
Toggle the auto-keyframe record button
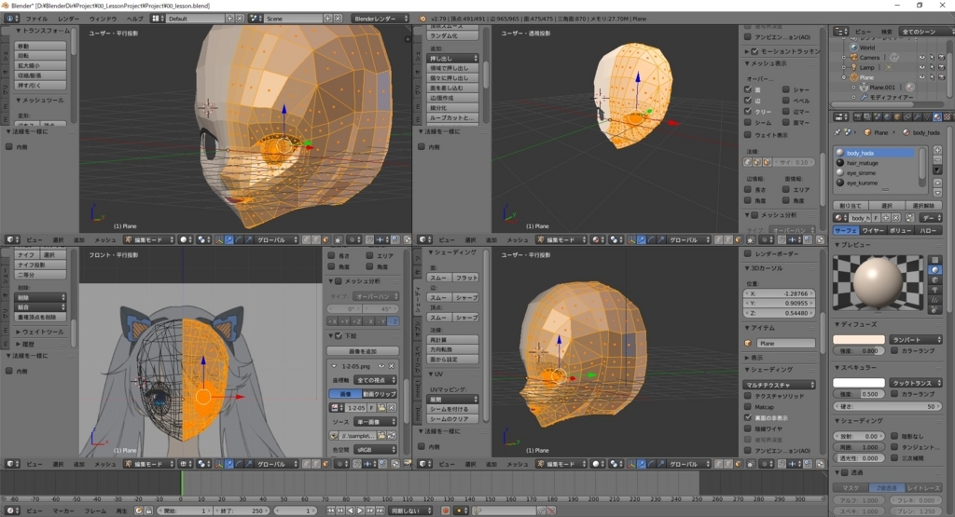[x=445, y=510]
